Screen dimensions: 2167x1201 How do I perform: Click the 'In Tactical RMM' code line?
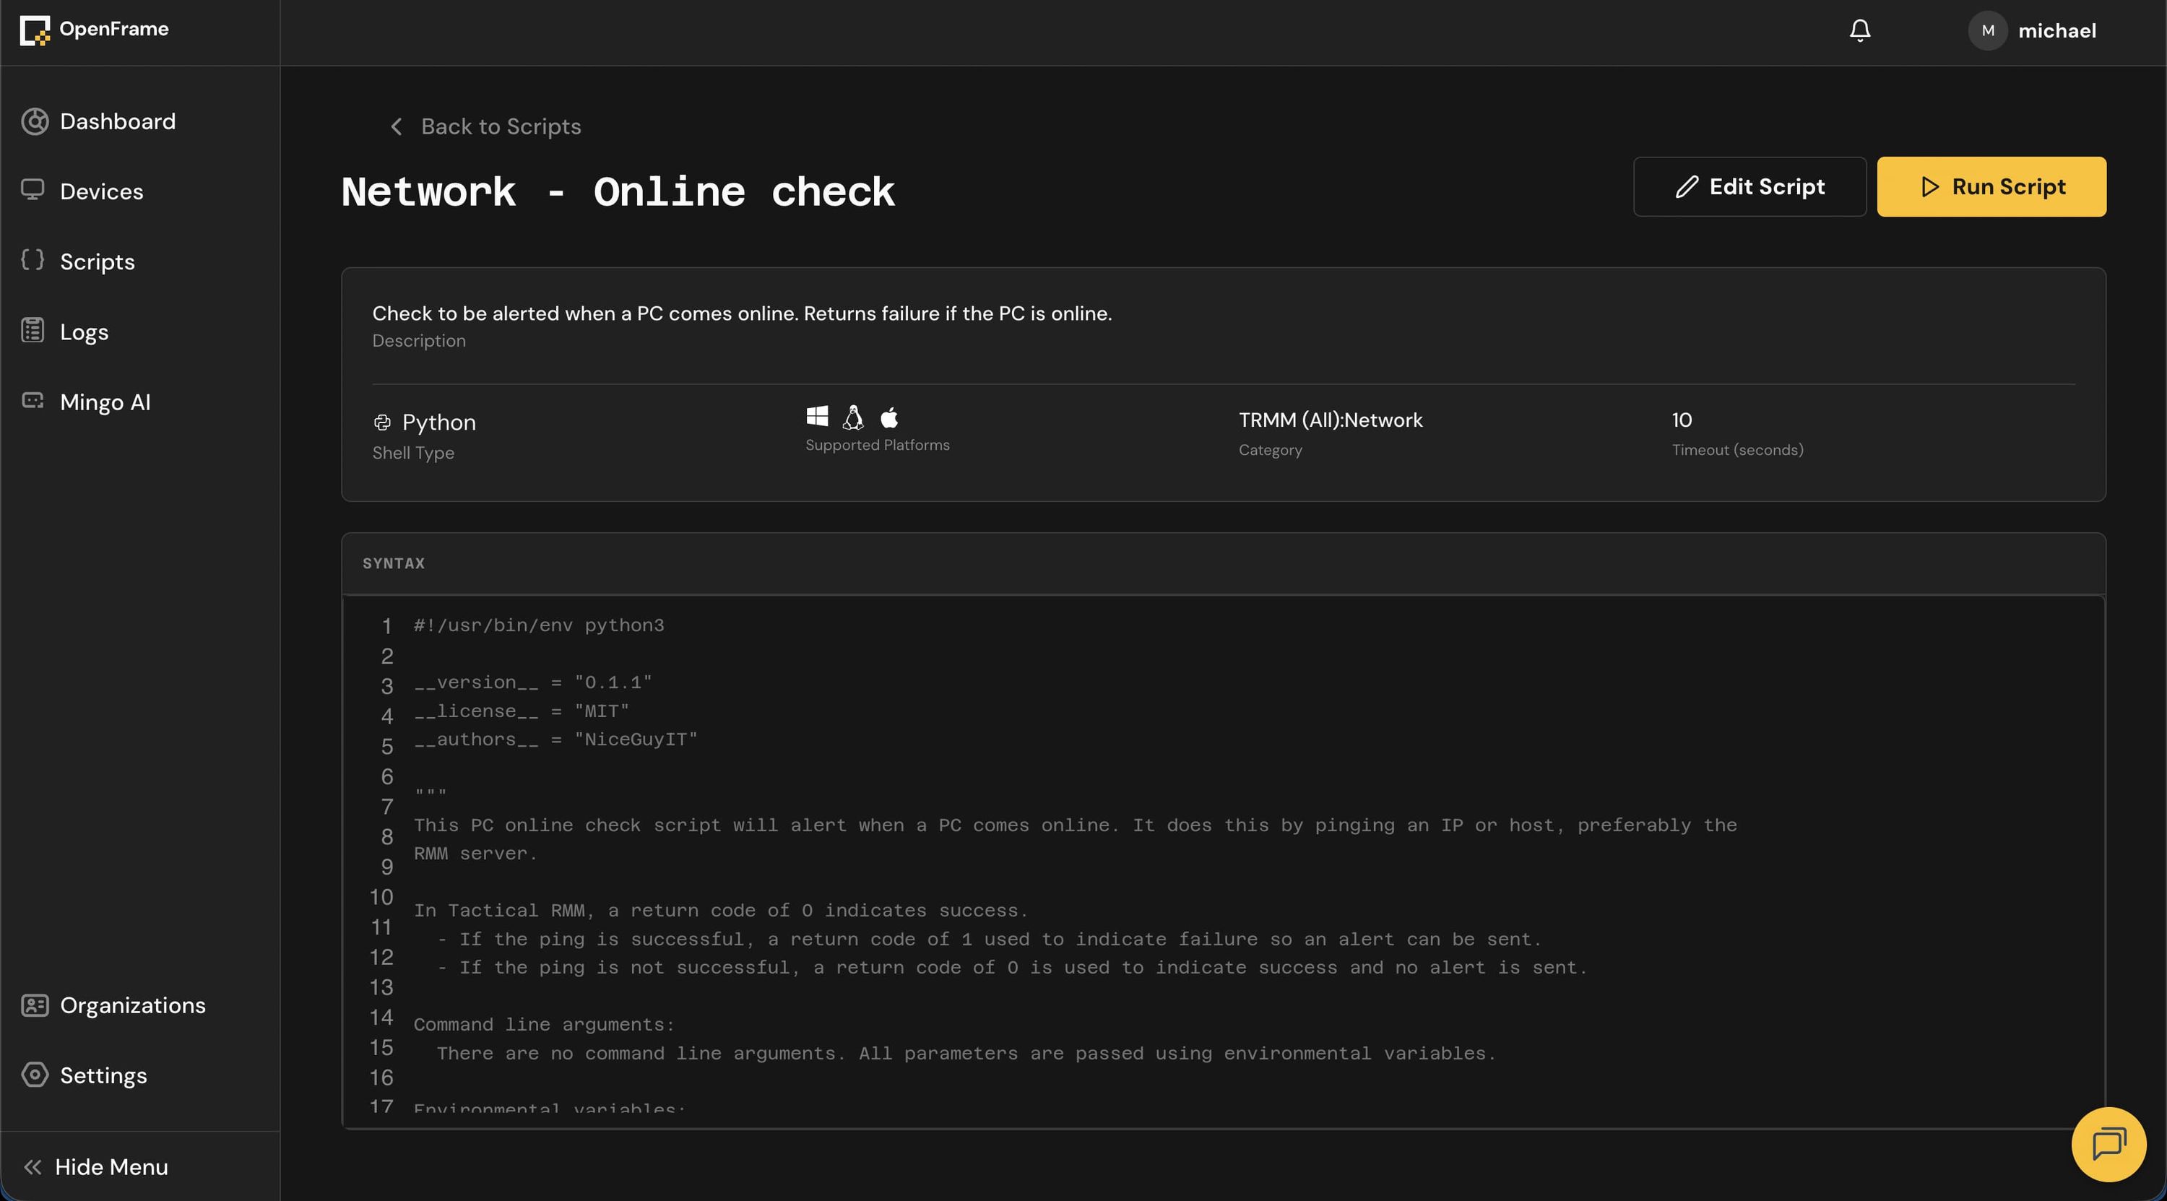pyautogui.click(x=721, y=910)
